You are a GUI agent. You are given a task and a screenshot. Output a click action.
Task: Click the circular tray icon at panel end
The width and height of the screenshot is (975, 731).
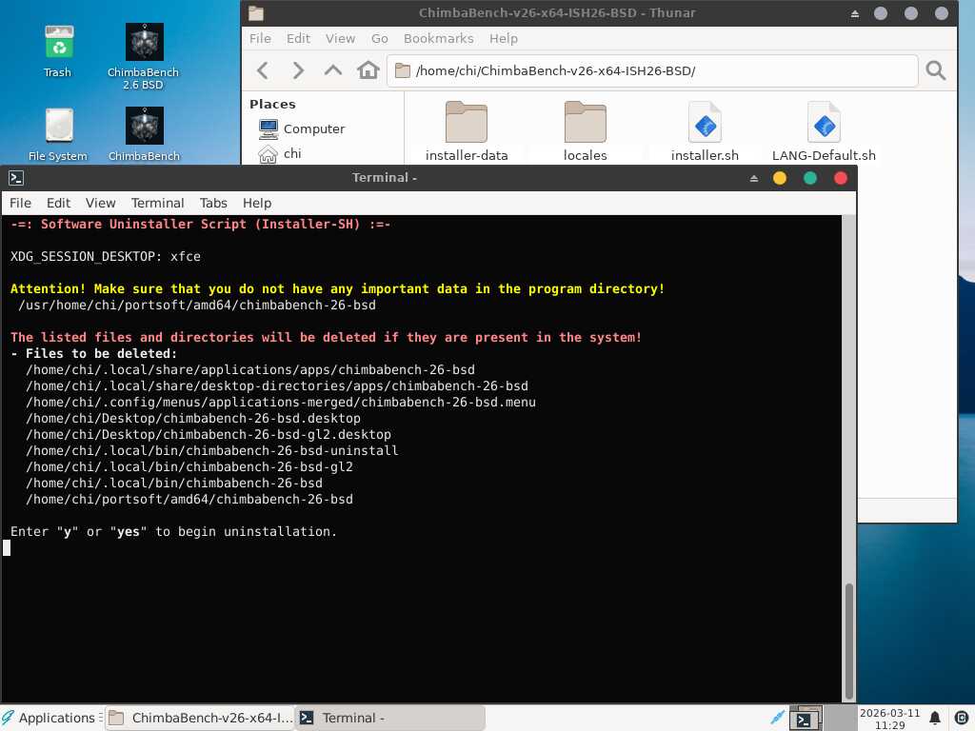961,718
